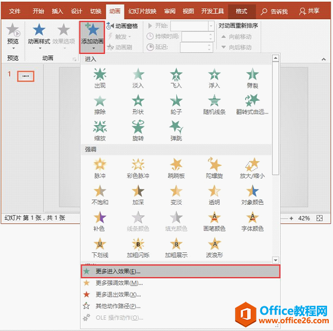The width and height of the screenshot is (333, 331).
Task: Switch to the 开始 ribbon tab
Action: pos(38,11)
